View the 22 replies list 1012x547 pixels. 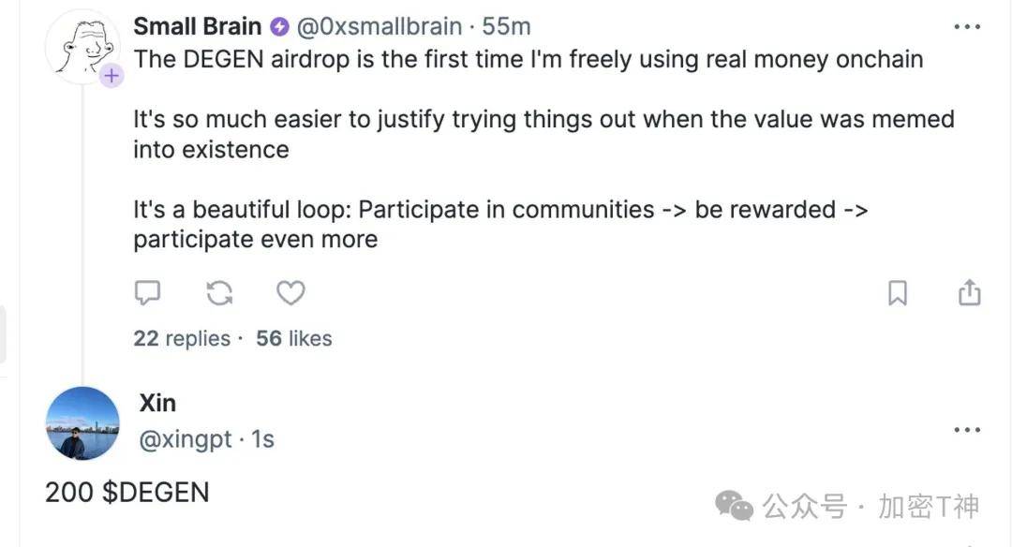(x=182, y=338)
